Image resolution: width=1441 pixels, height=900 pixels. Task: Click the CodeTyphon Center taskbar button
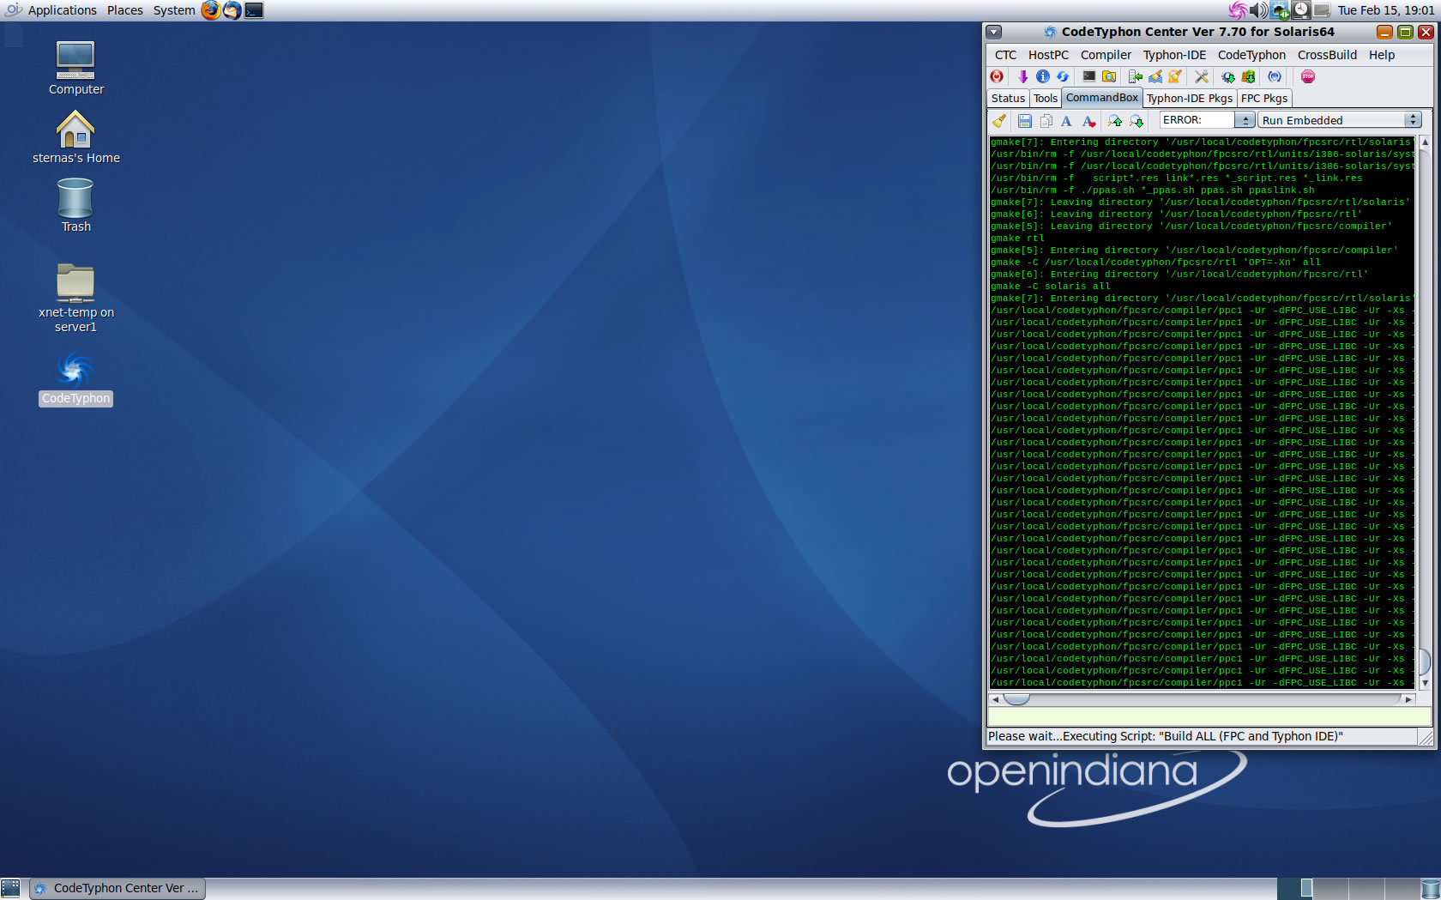point(118,888)
